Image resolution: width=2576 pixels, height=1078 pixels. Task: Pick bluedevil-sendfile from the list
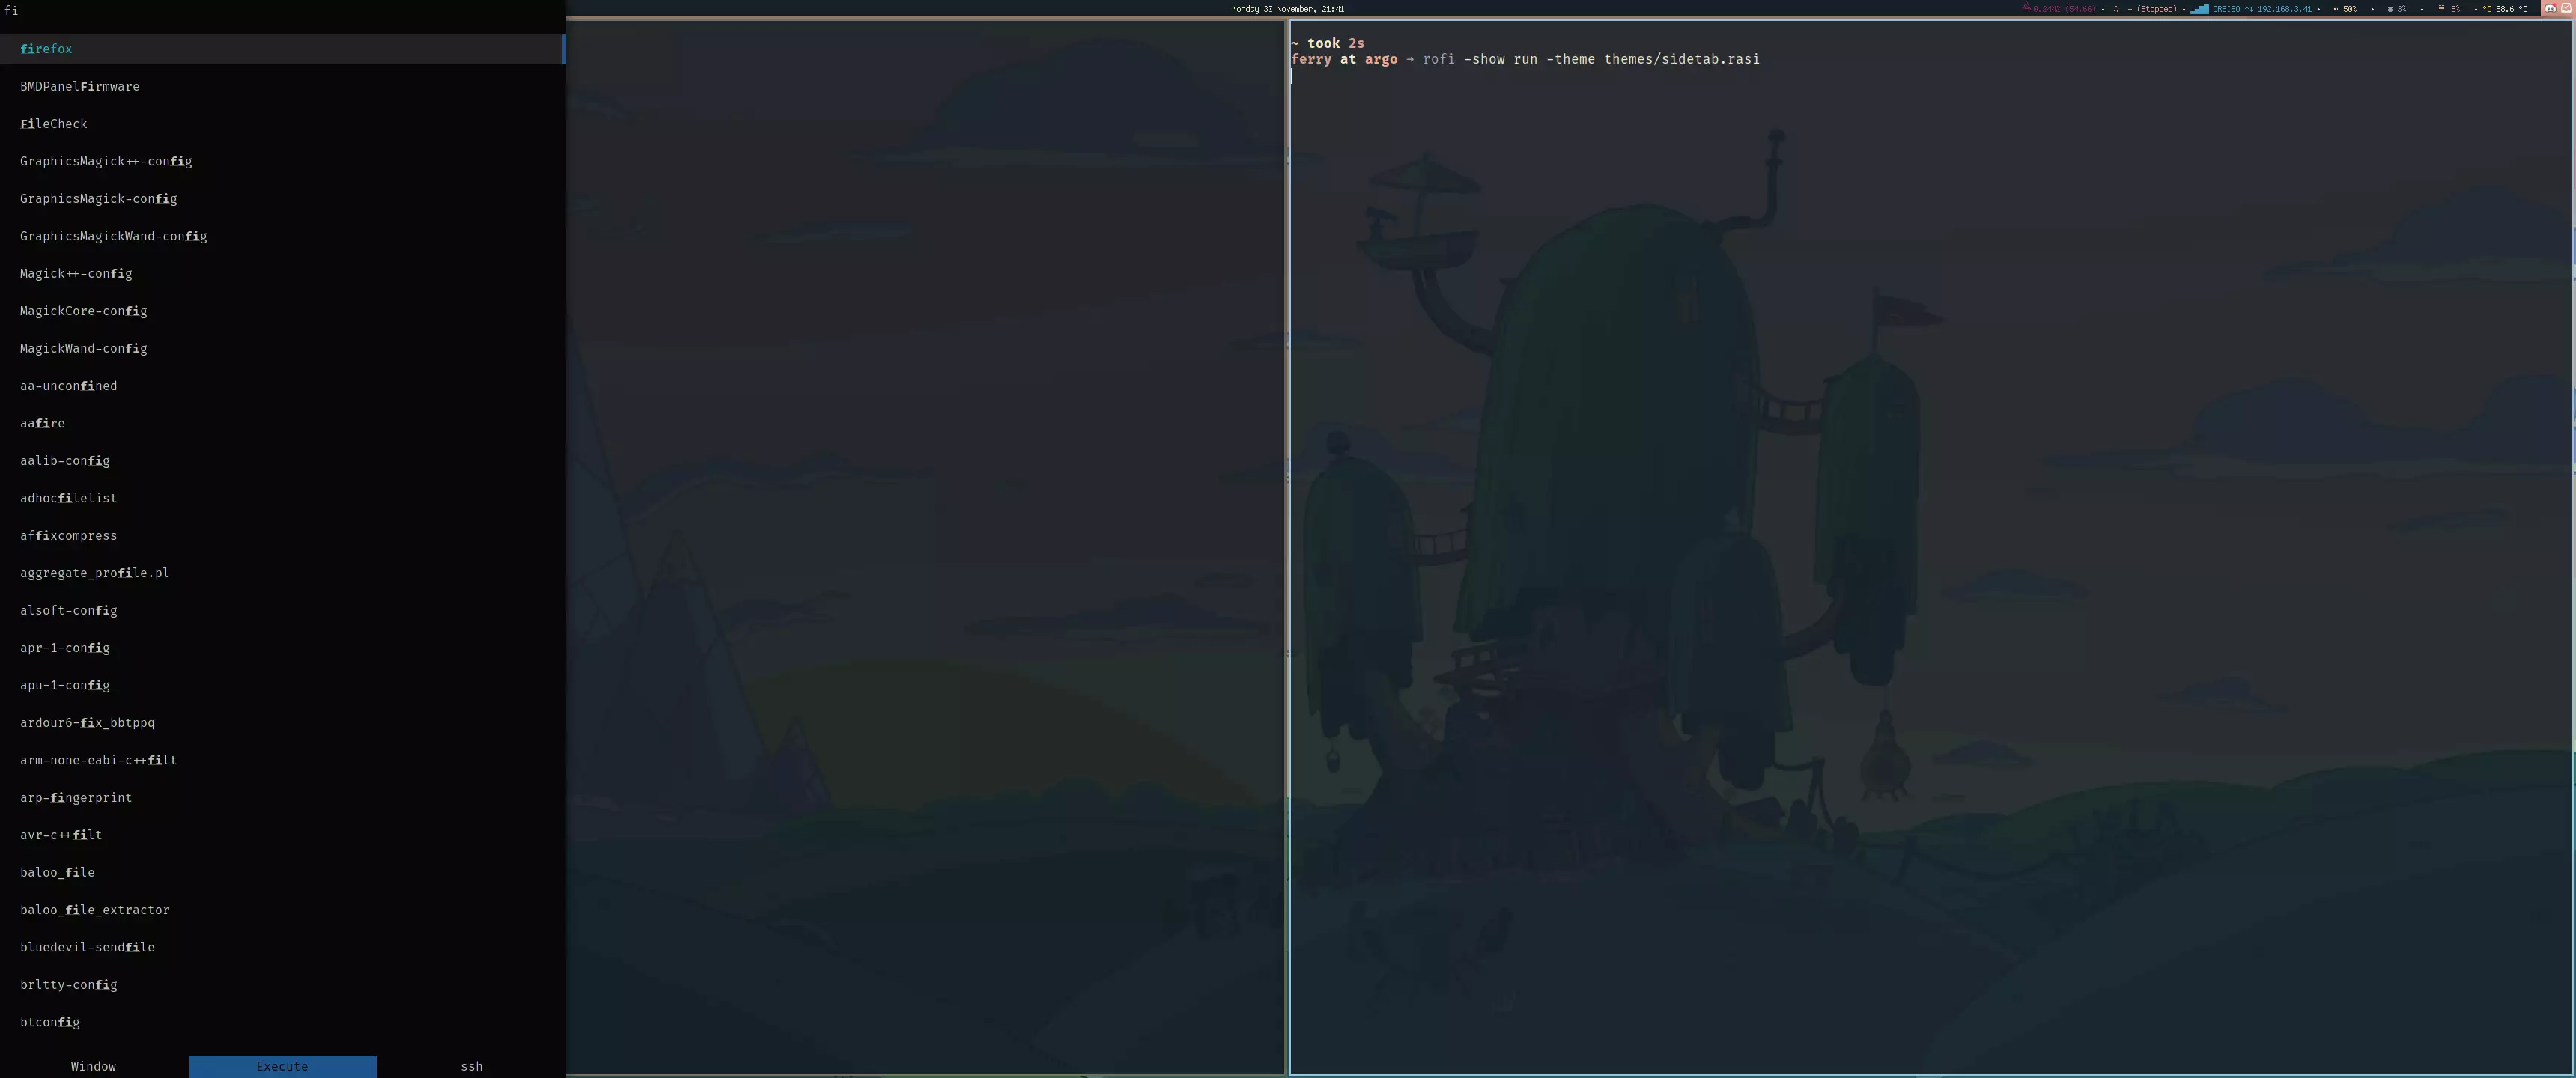click(282, 947)
